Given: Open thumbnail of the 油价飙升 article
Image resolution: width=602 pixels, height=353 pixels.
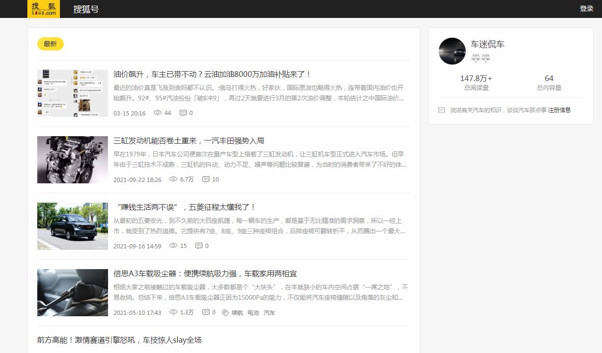Looking at the screenshot, I should coord(73,93).
